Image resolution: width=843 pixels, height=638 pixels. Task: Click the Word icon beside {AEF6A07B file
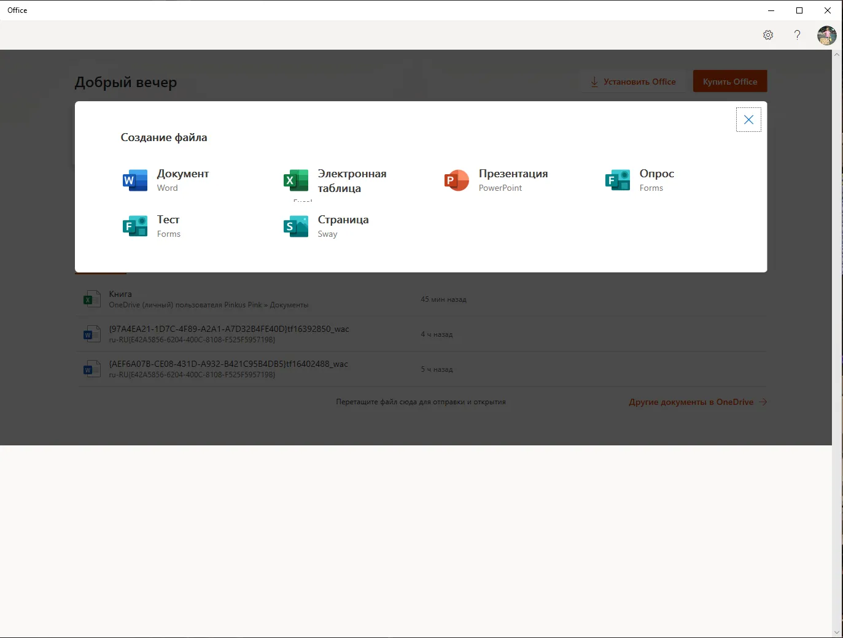coord(91,369)
